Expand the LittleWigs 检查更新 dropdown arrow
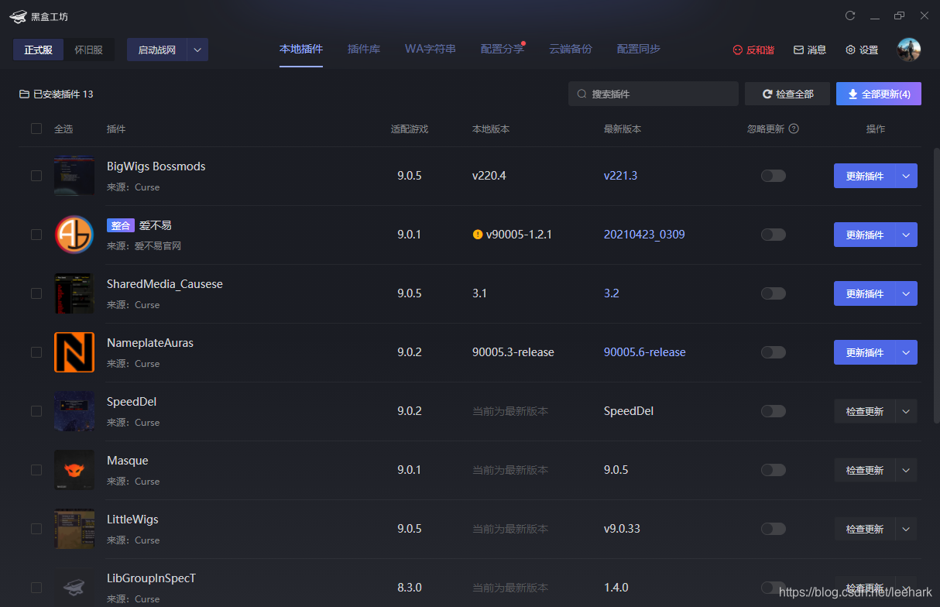Viewport: 940px width, 607px height. coord(907,529)
